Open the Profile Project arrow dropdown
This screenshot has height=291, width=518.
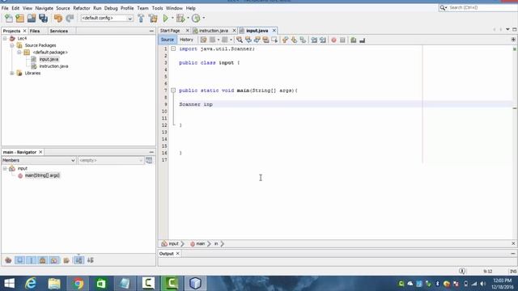pyautogui.click(x=203, y=18)
